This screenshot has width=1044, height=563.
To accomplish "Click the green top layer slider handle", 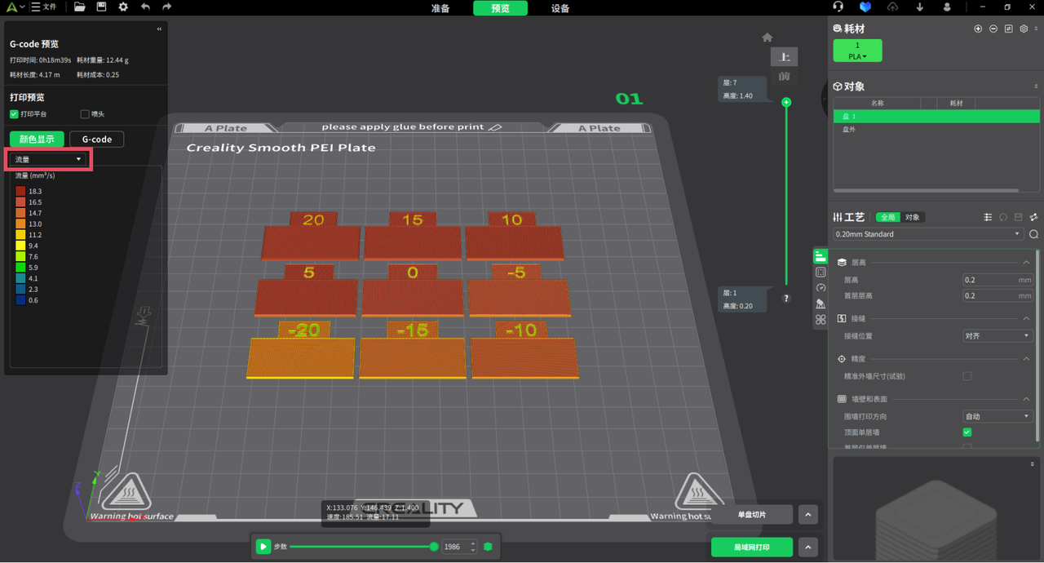I will point(786,103).
